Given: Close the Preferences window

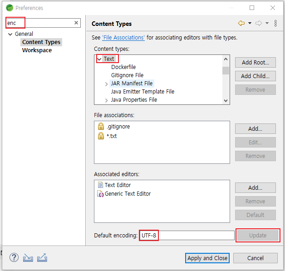Looking at the screenshot, I should [273, 8].
